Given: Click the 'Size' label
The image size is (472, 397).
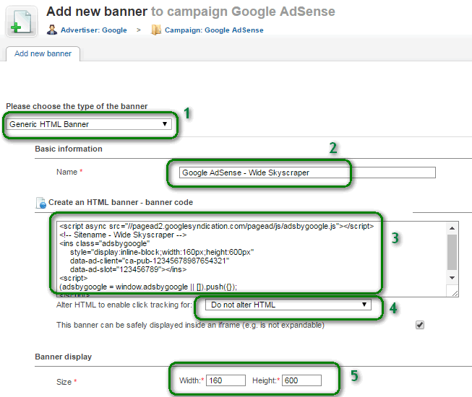Looking at the screenshot, I should pyautogui.click(x=64, y=382).
